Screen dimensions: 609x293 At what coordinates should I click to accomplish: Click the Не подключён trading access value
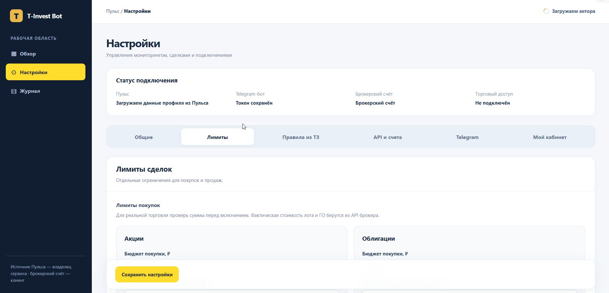point(492,103)
